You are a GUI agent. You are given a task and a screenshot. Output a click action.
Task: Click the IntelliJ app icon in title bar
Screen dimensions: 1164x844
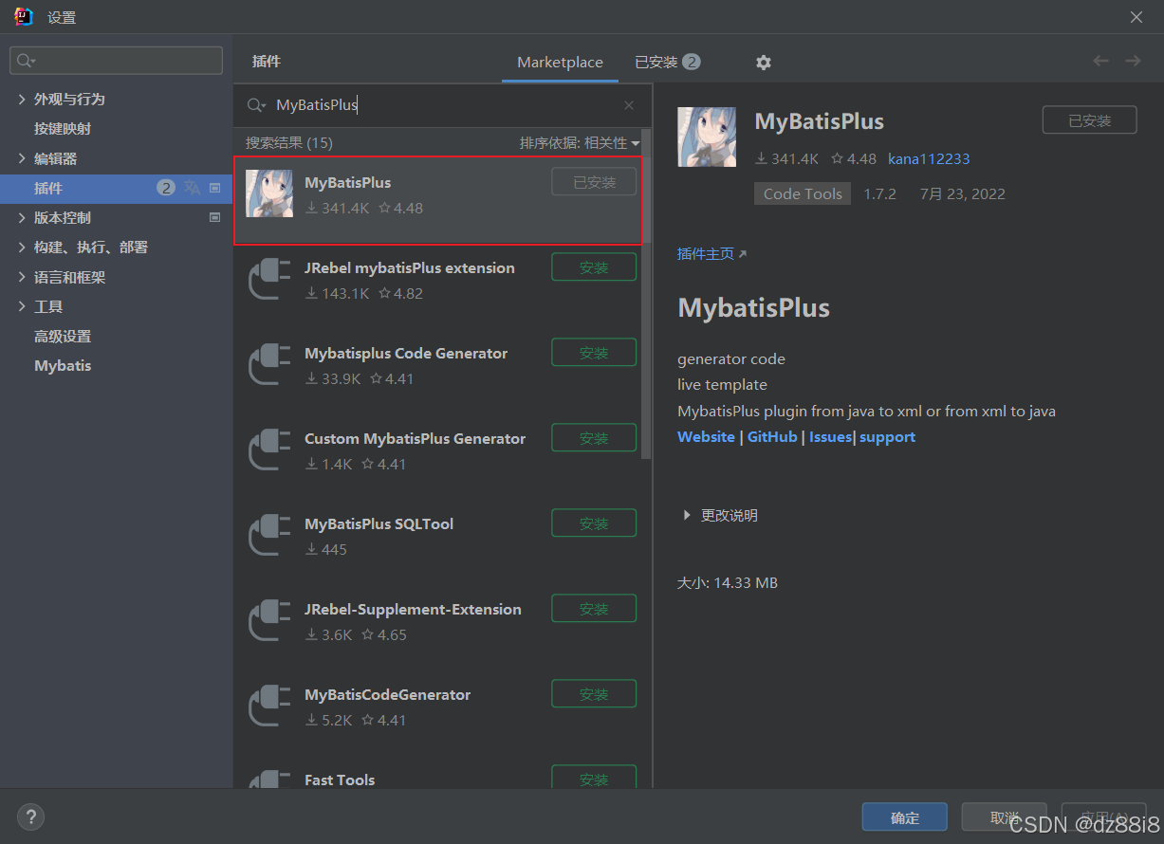[x=24, y=16]
